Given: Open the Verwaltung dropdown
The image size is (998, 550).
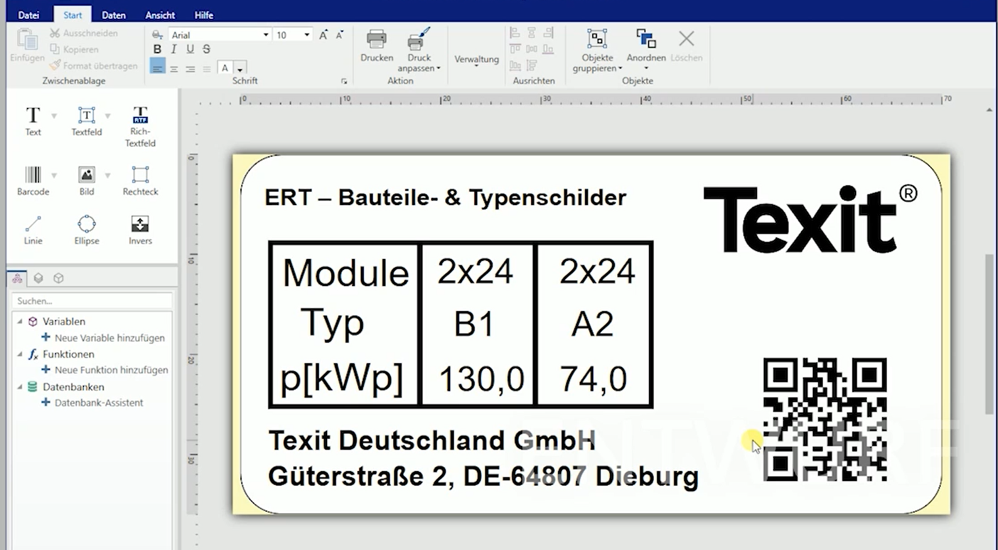Looking at the screenshot, I should (x=476, y=60).
